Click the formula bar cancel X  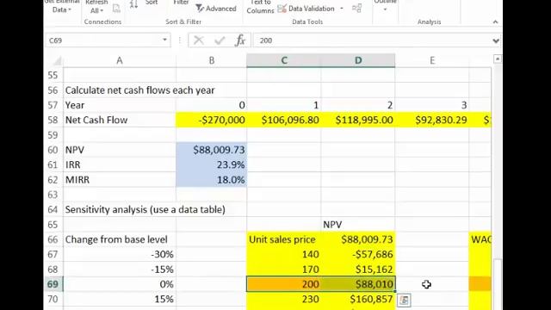[x=199, y=40]
